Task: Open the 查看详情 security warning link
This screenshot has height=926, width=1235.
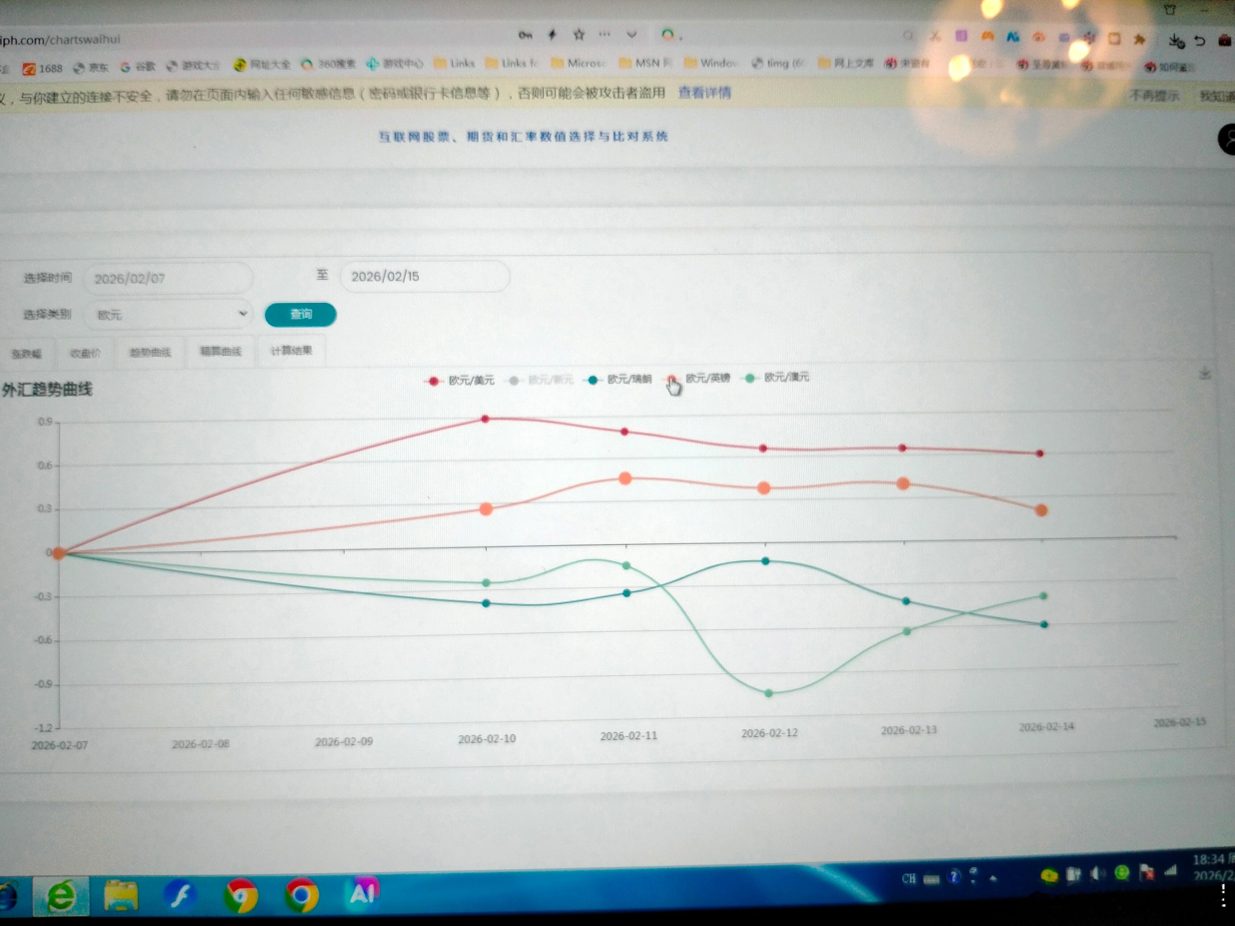Action: (704, 93)
